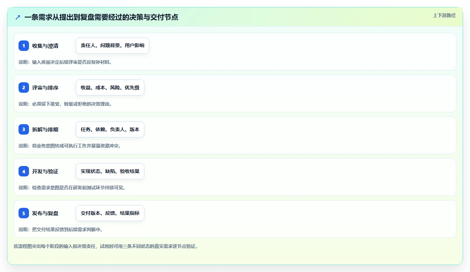Click the 收集与澄清 step title
470x272 pixels.
45,46
